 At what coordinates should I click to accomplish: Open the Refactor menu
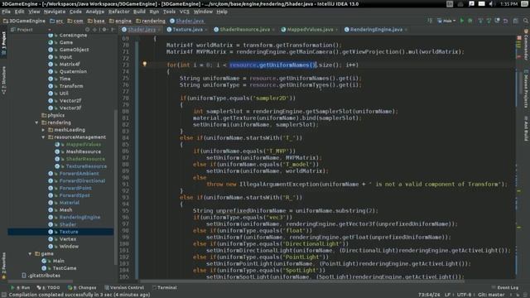[118, 12]
